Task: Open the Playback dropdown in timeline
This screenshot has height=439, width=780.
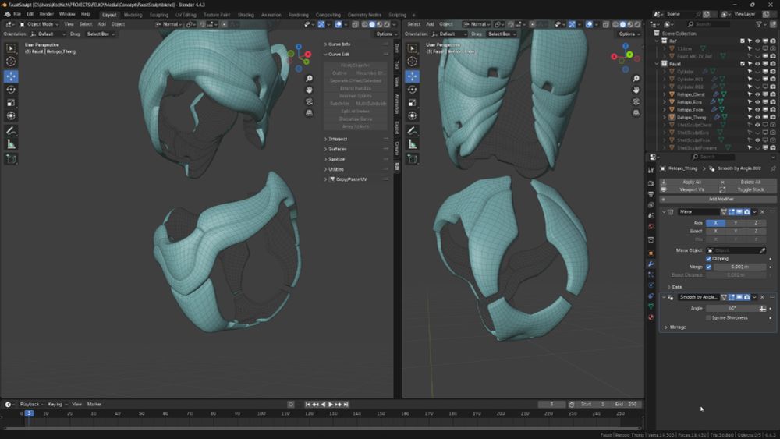Action: coord(32,404)
